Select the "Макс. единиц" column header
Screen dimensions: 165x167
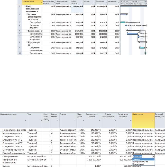(x=81, y=120)
